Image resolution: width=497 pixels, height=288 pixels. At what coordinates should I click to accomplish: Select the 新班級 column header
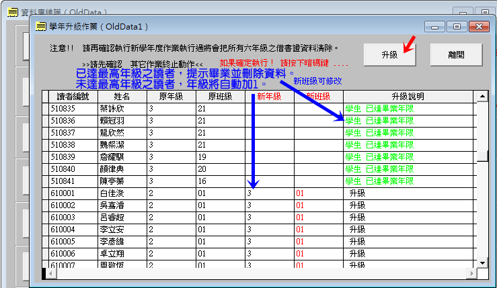pos(319,97)
